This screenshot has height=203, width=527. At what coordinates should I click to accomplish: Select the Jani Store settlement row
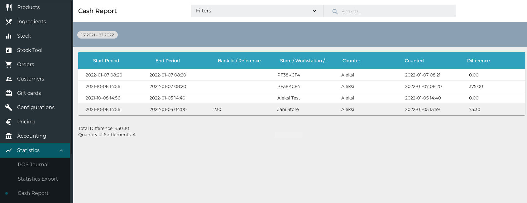point(288,109)
